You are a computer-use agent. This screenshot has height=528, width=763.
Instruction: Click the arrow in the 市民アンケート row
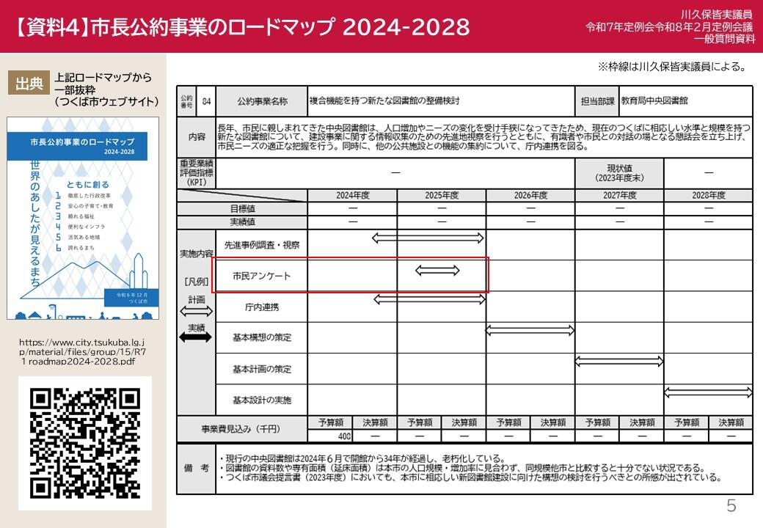pyautogui.click(x=437, y=271)
